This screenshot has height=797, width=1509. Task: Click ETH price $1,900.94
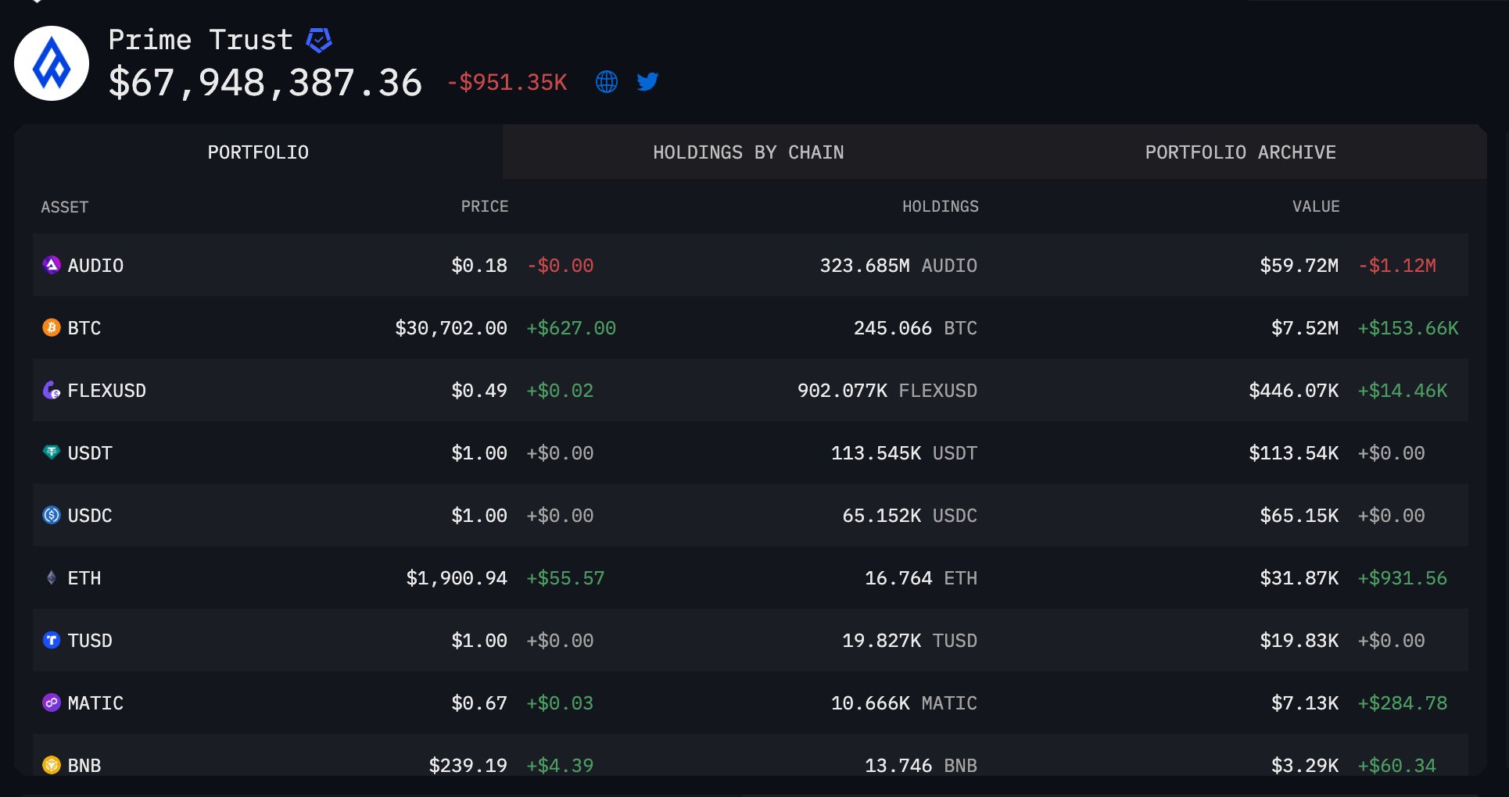tap(457, 578)
